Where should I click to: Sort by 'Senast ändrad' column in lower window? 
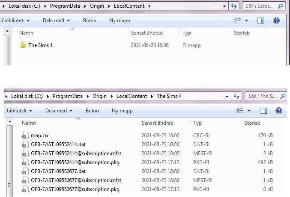[x=158, y=123]
